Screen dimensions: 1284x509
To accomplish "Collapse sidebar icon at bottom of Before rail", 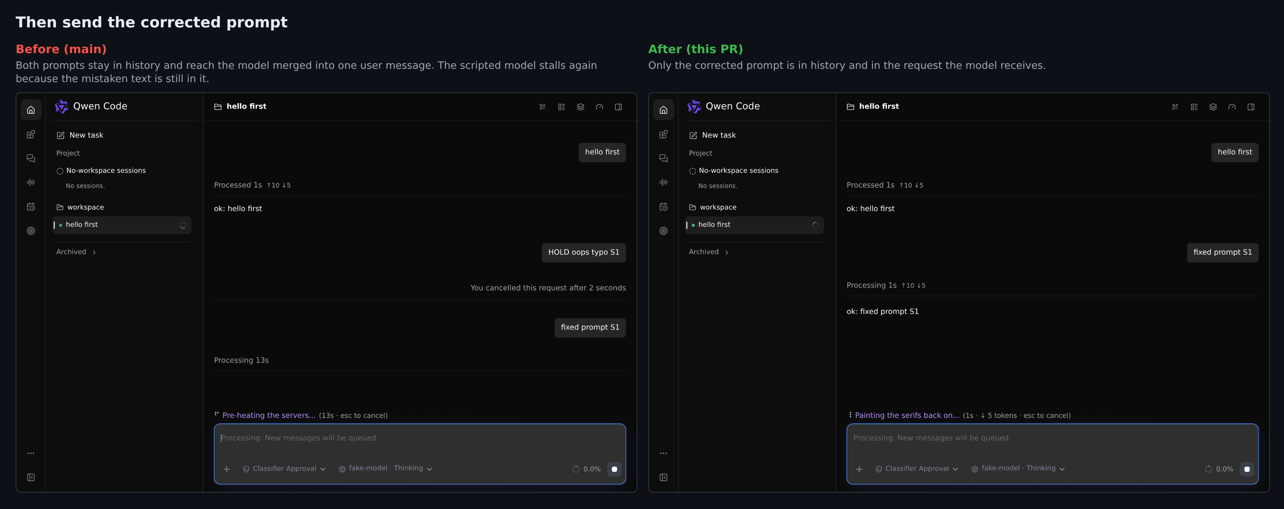I will click(x=31, y=478).
